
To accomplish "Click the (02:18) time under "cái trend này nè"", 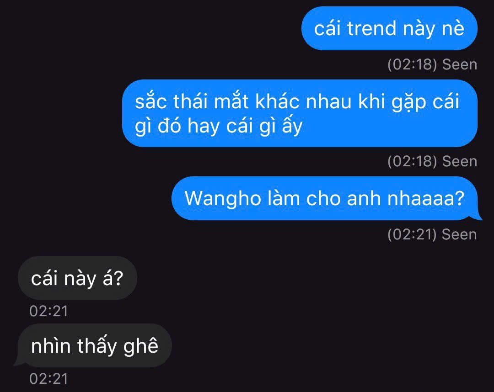I will pos(412,64).
